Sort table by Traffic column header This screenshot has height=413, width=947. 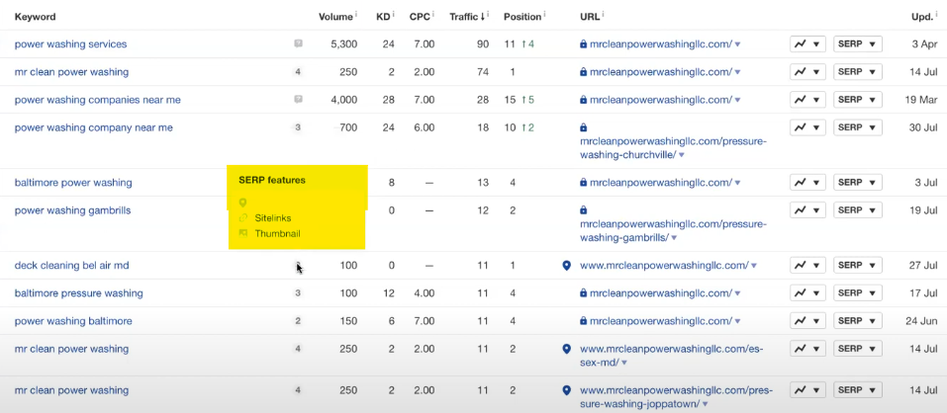pos(467,17)
